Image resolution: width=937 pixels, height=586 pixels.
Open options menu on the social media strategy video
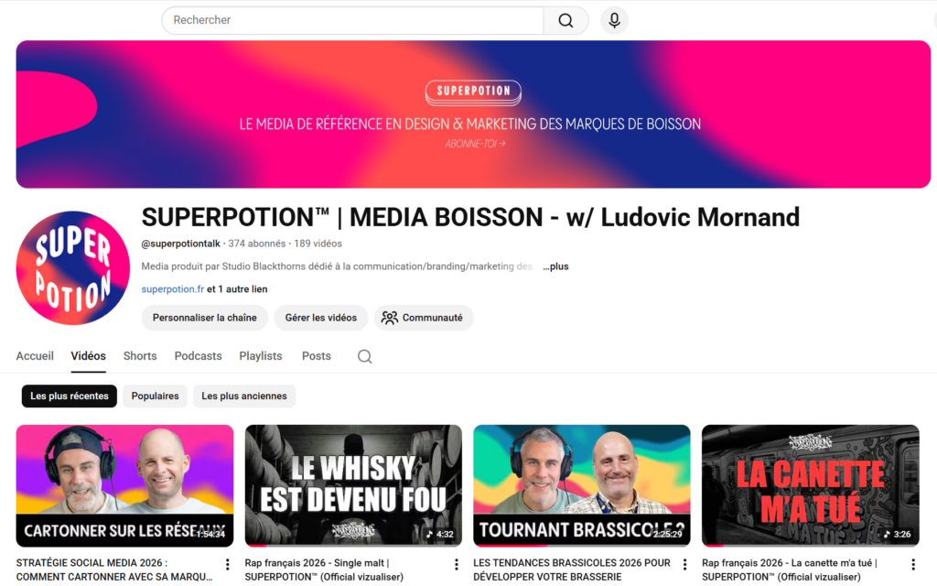227,564
